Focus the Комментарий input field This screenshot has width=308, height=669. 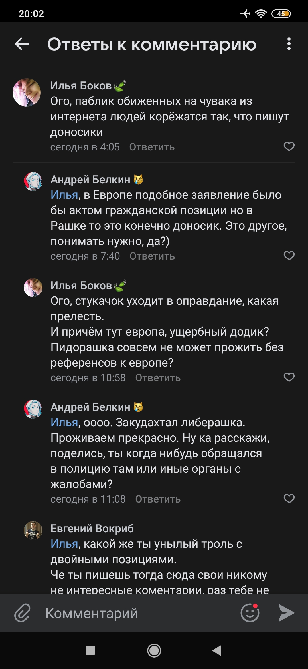click(137, 613)
